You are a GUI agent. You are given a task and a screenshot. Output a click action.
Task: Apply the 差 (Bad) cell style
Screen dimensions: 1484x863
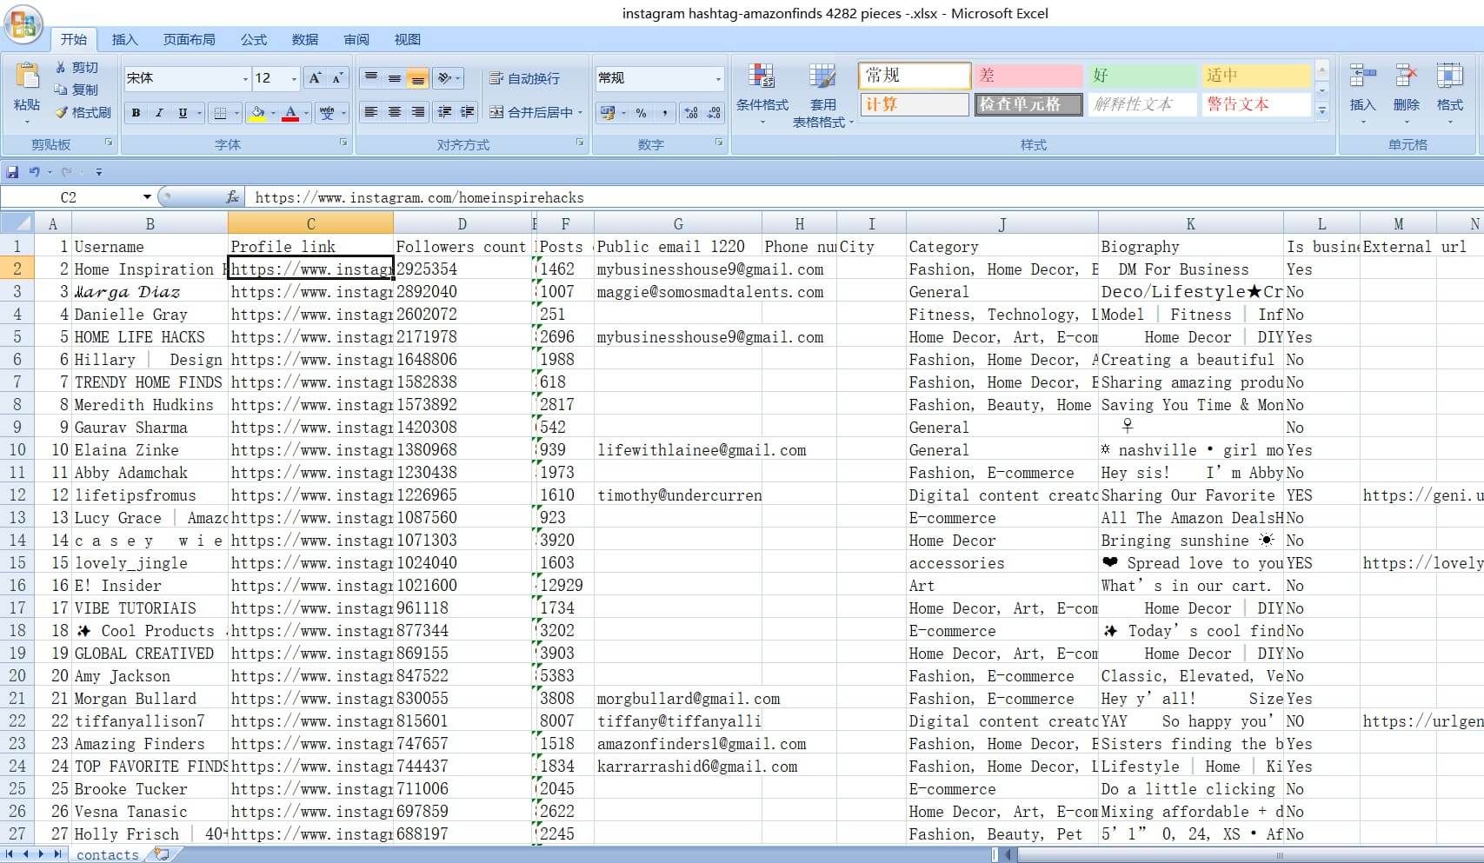1028,76
